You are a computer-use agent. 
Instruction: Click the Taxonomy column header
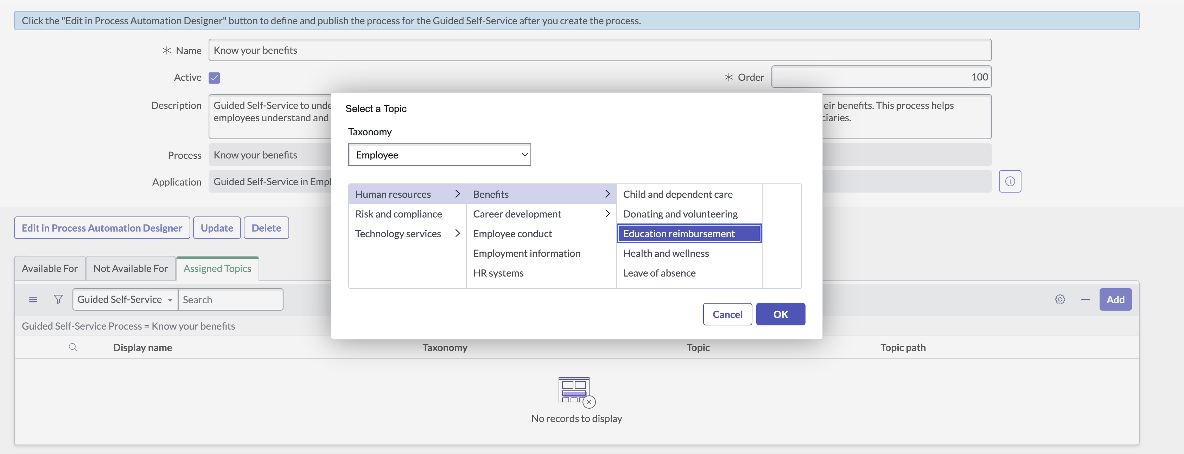click(445, 348)
